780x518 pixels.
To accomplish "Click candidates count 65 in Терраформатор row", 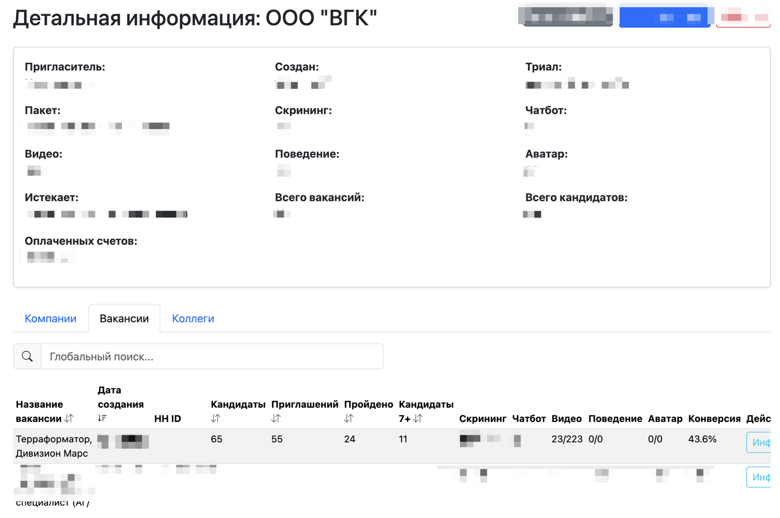I will pos(216,439).
